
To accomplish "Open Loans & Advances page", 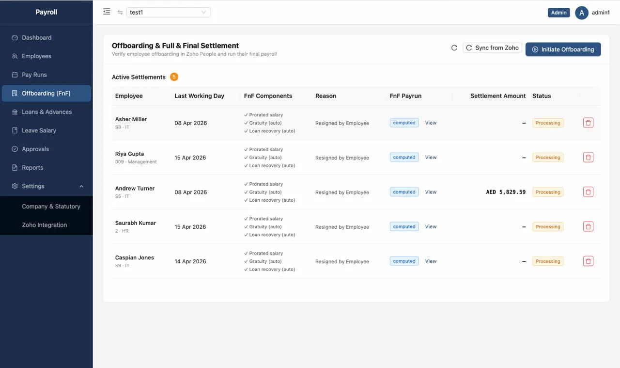I will pos(46,112).
